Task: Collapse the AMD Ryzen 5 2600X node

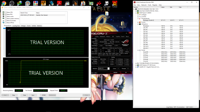Action: pos(136,13)
